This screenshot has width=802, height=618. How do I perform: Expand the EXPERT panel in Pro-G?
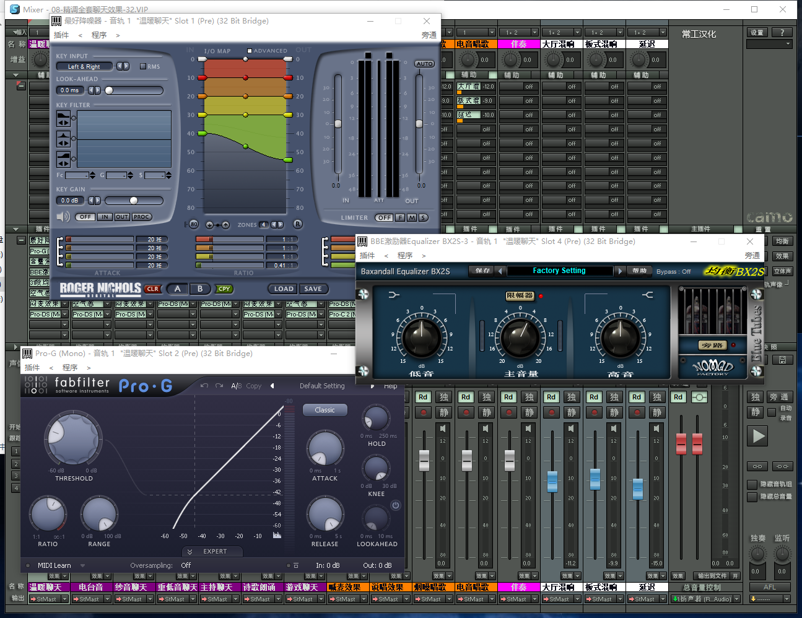(212, 551)
